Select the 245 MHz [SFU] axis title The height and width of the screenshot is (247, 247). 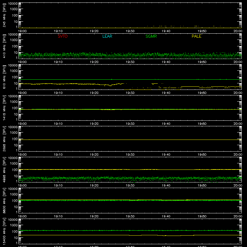tap(4, 15)
